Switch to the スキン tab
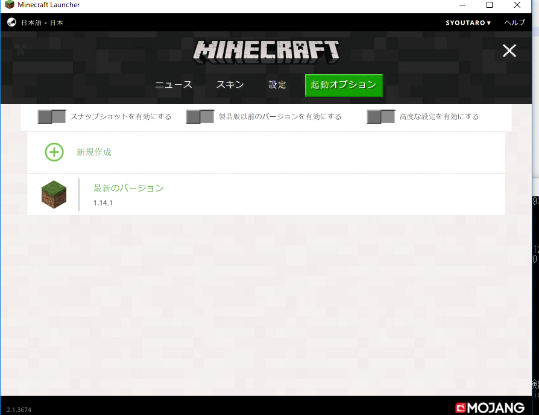539x415 pixels. [230, 85]
